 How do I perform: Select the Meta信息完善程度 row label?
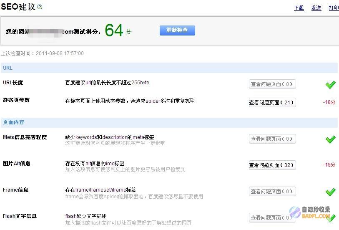[25, 137]
